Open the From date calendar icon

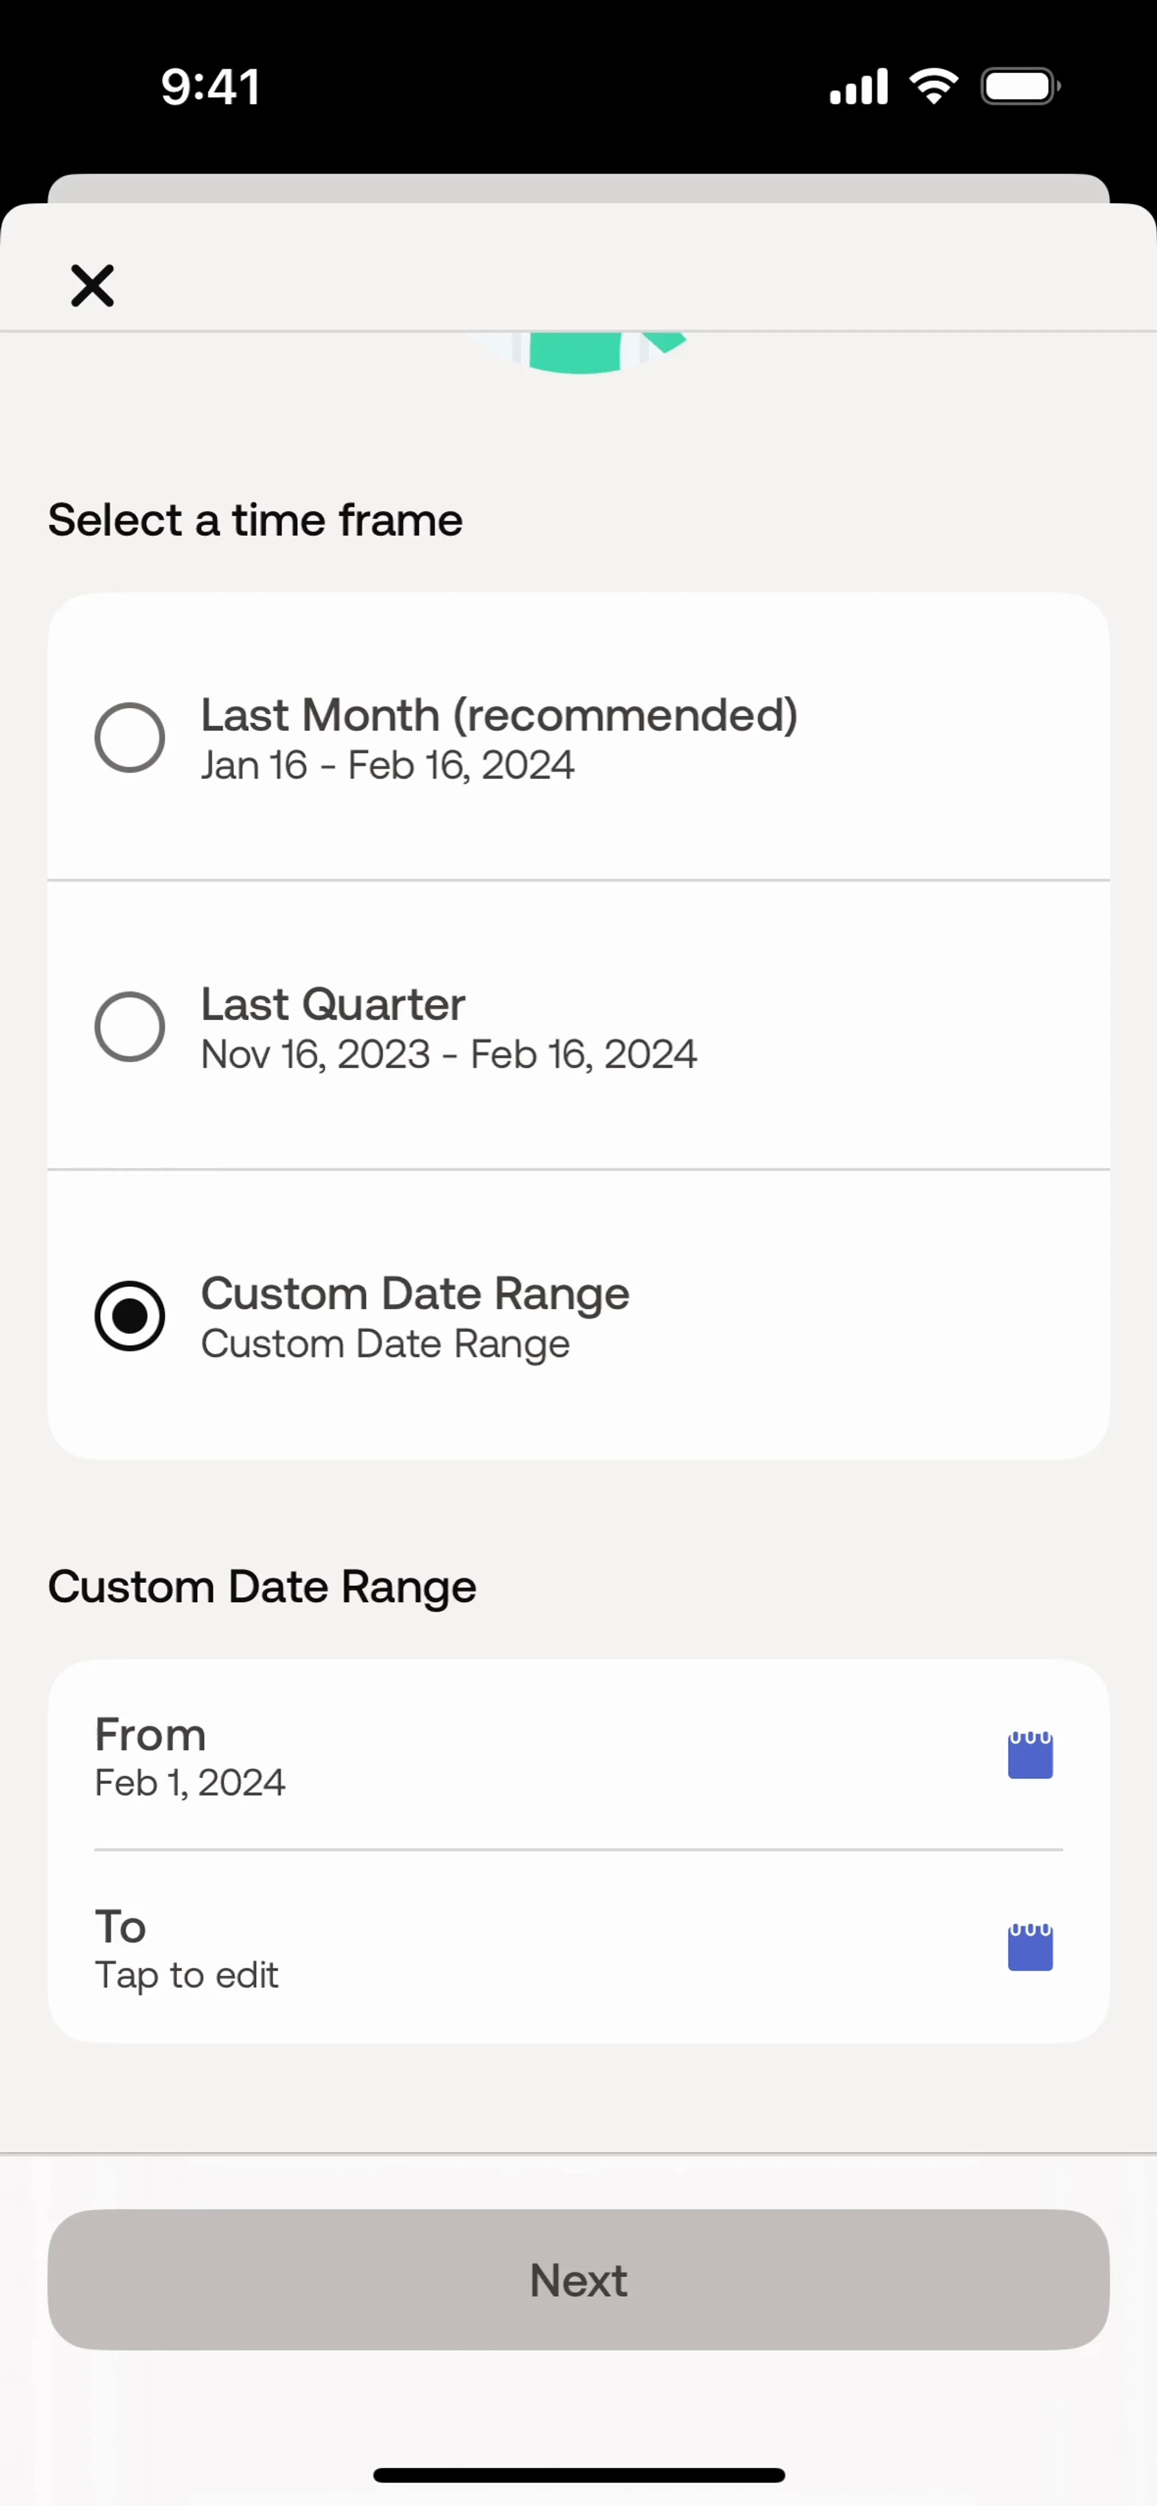(1029, 1755)
